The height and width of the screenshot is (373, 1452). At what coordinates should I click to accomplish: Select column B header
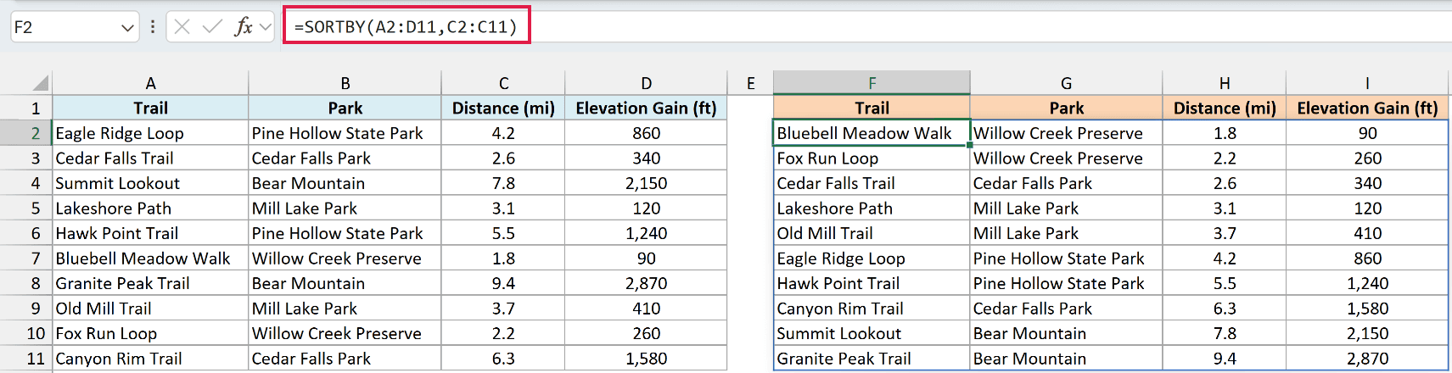click(345, 83)
